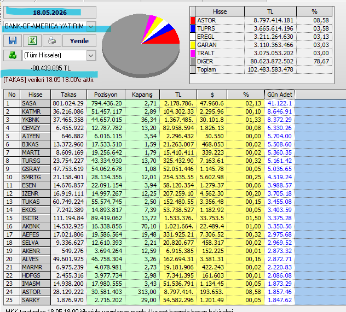The image size is (346, 312).
Task: Expand the BANK-OF-AMERICA YATIRIM dropdown arrow
Action: pyautogui.click(x=91, y=26)
